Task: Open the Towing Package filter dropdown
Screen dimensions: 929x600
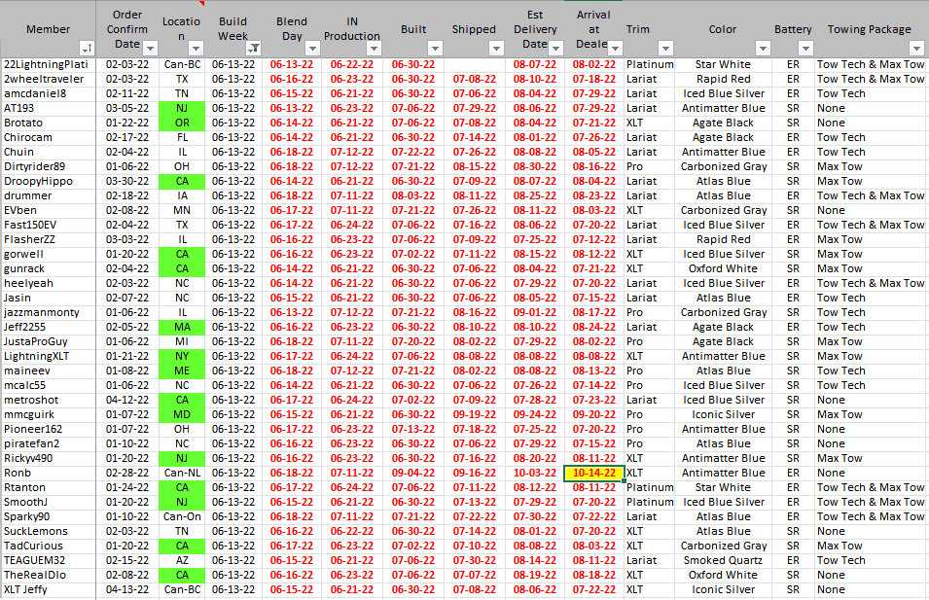Action: [x=916, y=48]
